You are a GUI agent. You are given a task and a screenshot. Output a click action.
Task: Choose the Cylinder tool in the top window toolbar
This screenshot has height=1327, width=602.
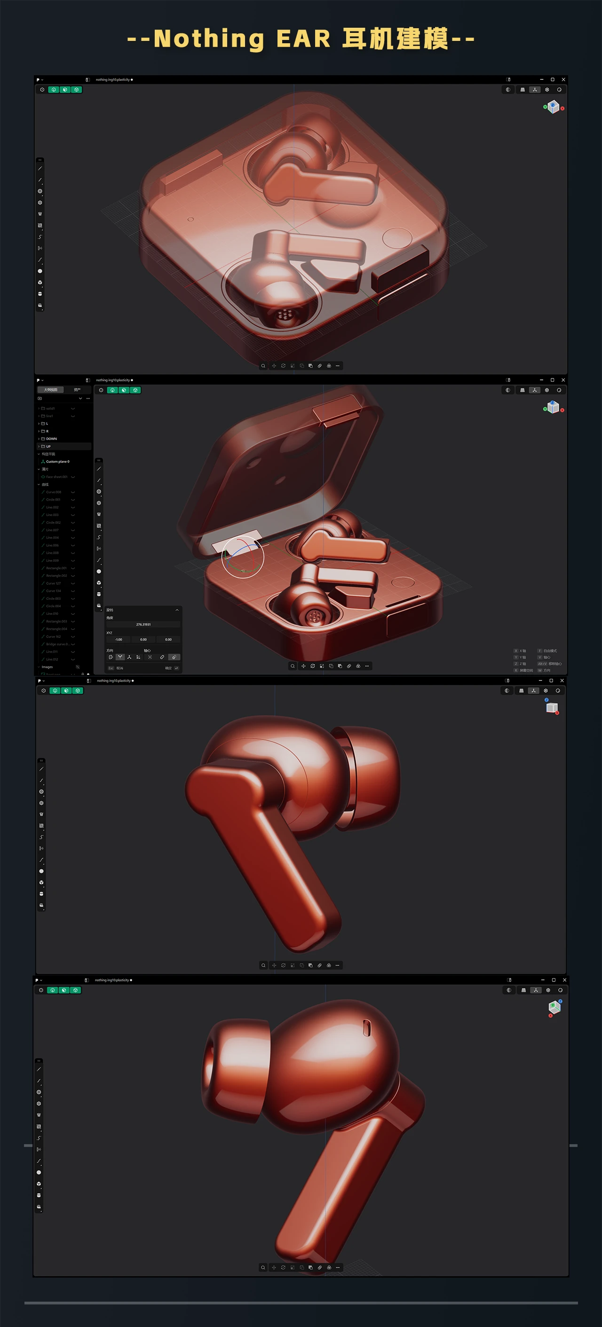(40, 294)
